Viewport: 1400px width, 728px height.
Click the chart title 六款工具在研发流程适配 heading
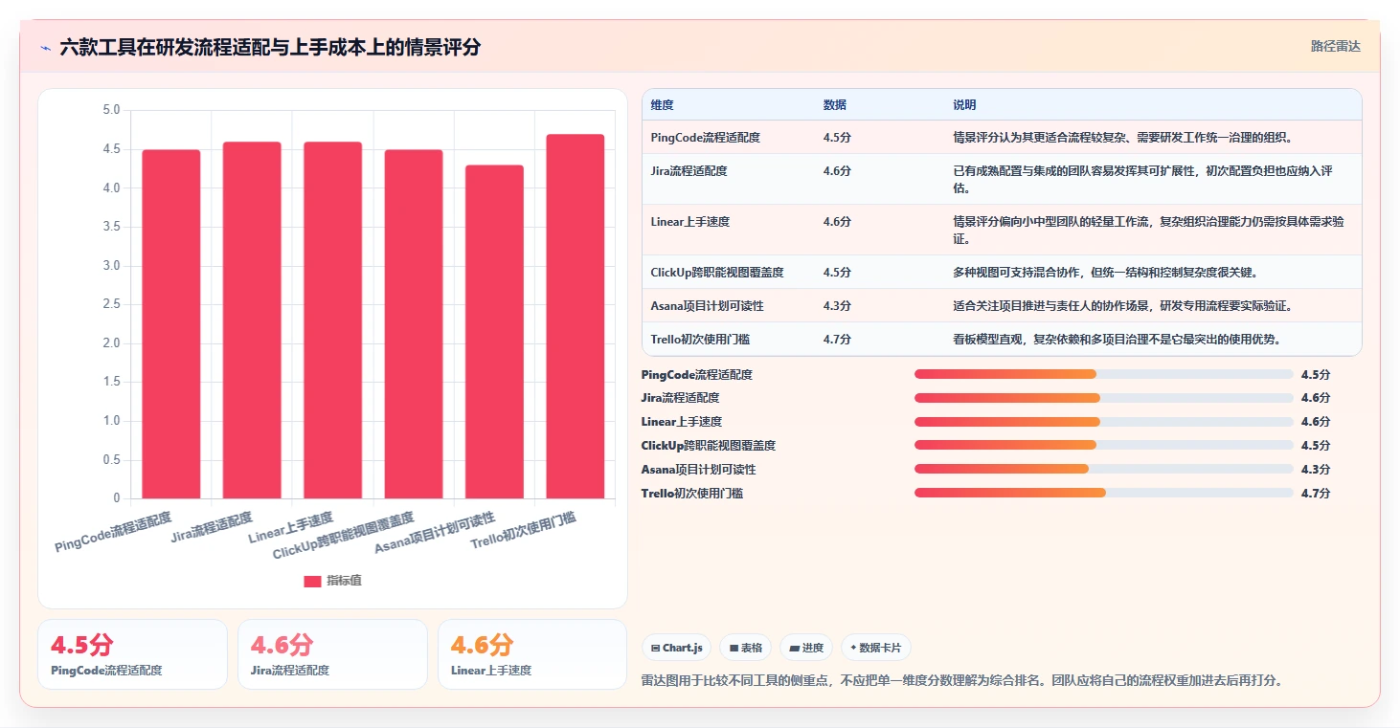[x=270, y=47]
